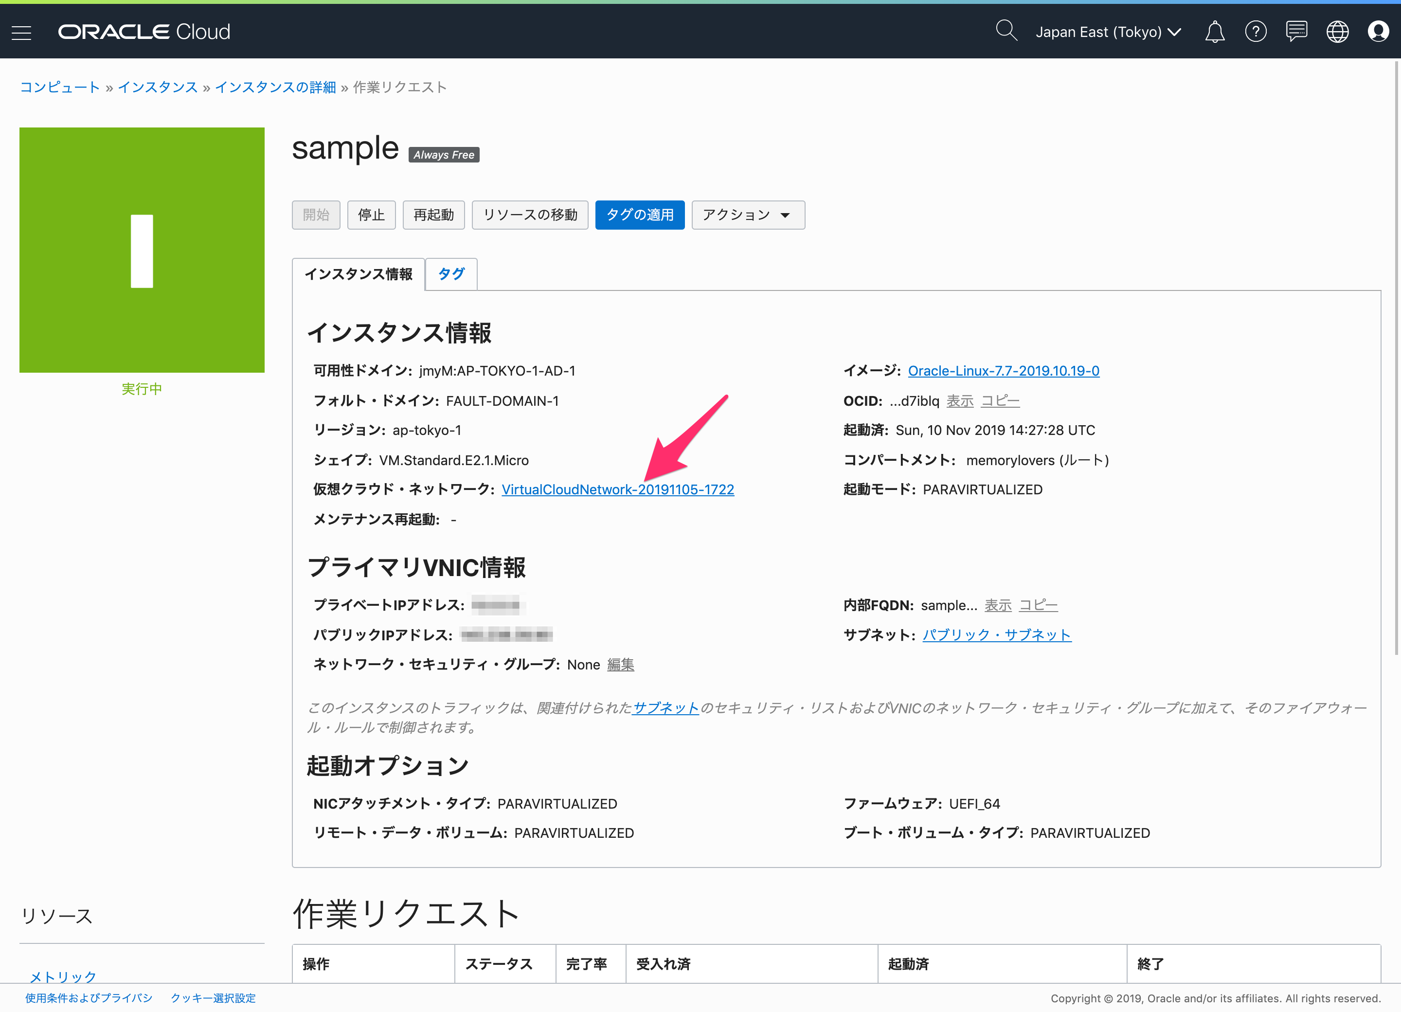Click the 再起動 button
Image resolution: width=1401 pixels, height=1012 pixels.
tap(433, 215)
